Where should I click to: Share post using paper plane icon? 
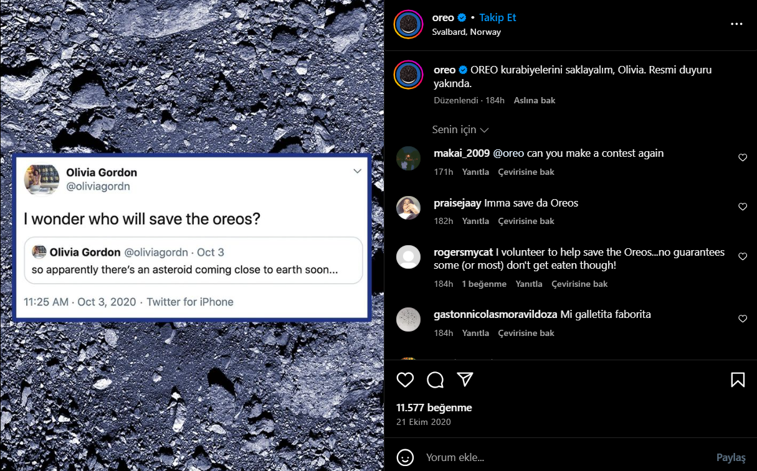pos(465,380)
